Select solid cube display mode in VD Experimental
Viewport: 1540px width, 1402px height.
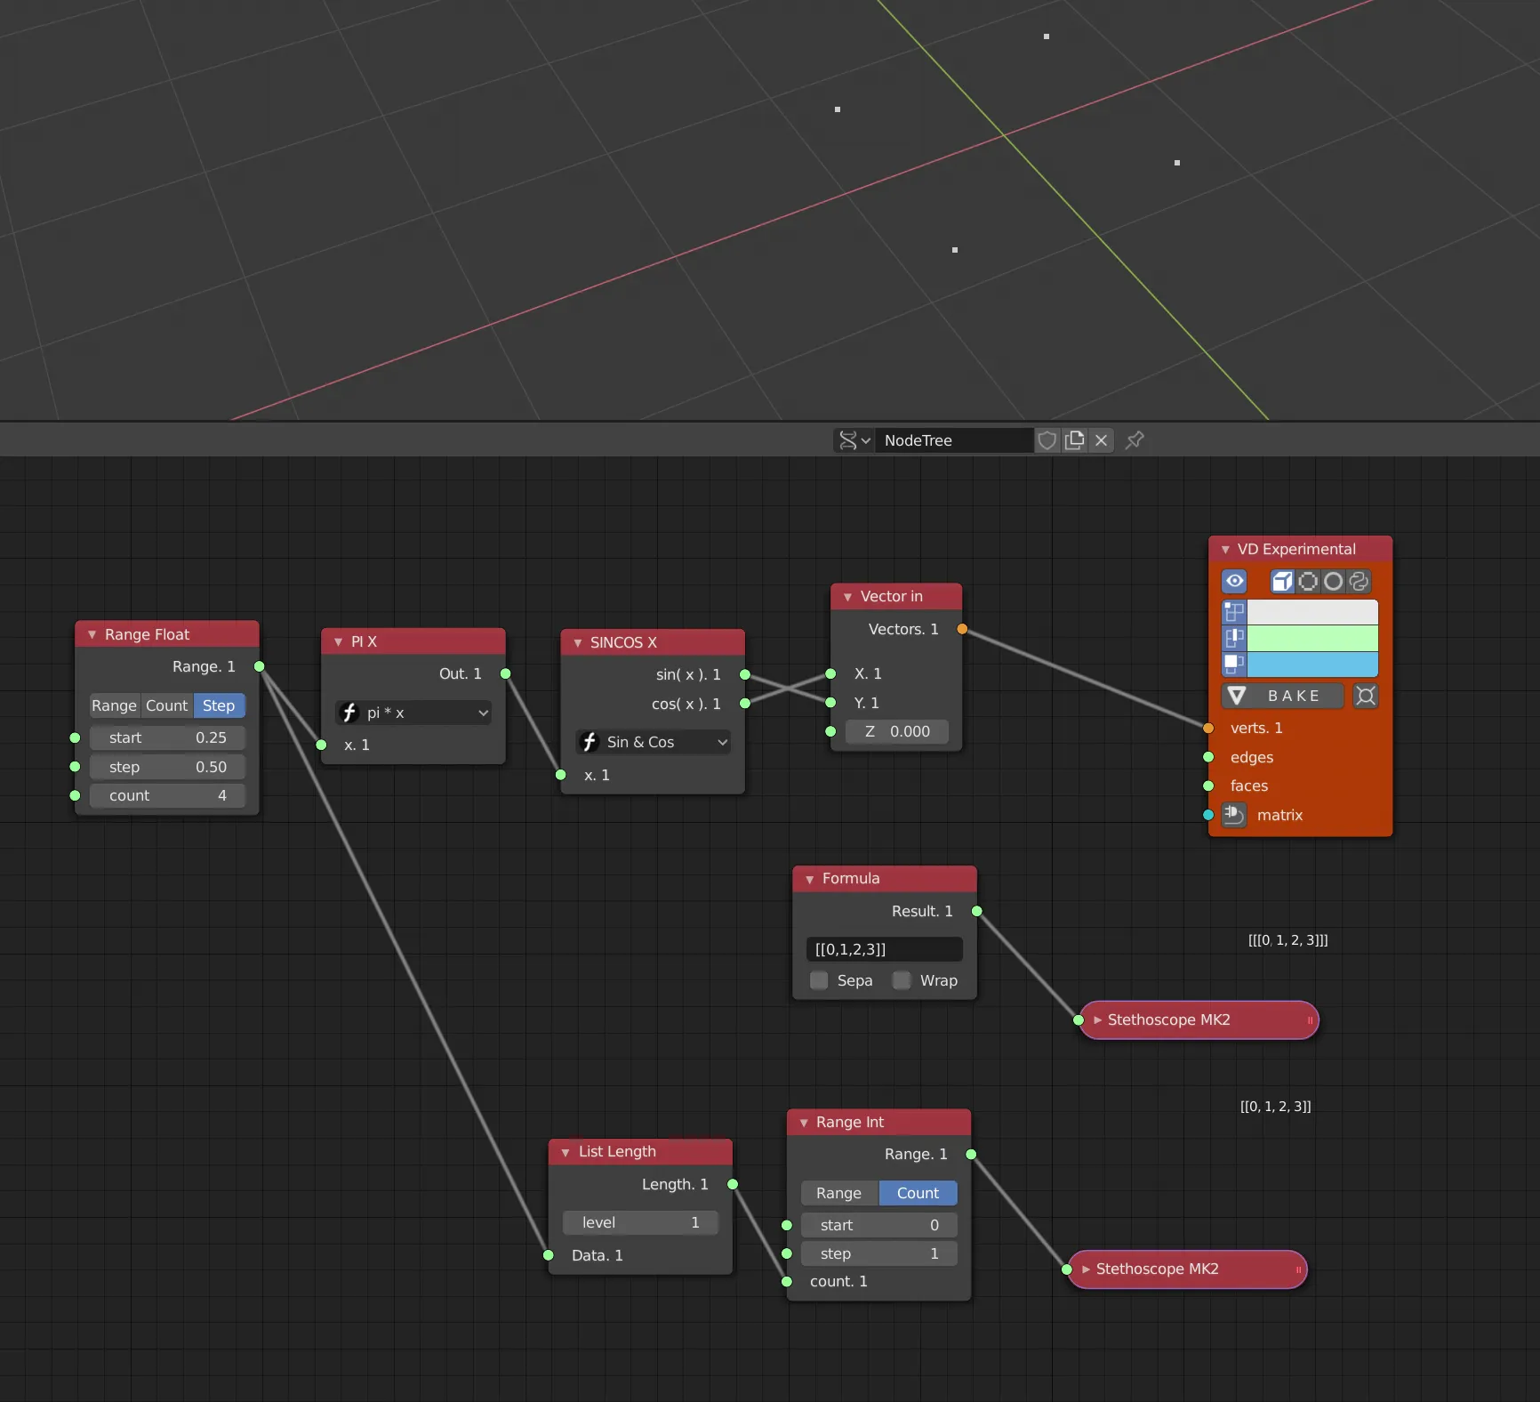(x=1281, y=582)
